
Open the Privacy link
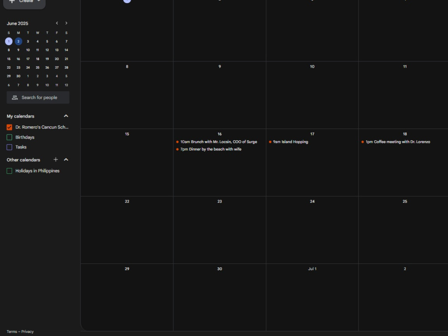tap(27, 332)
